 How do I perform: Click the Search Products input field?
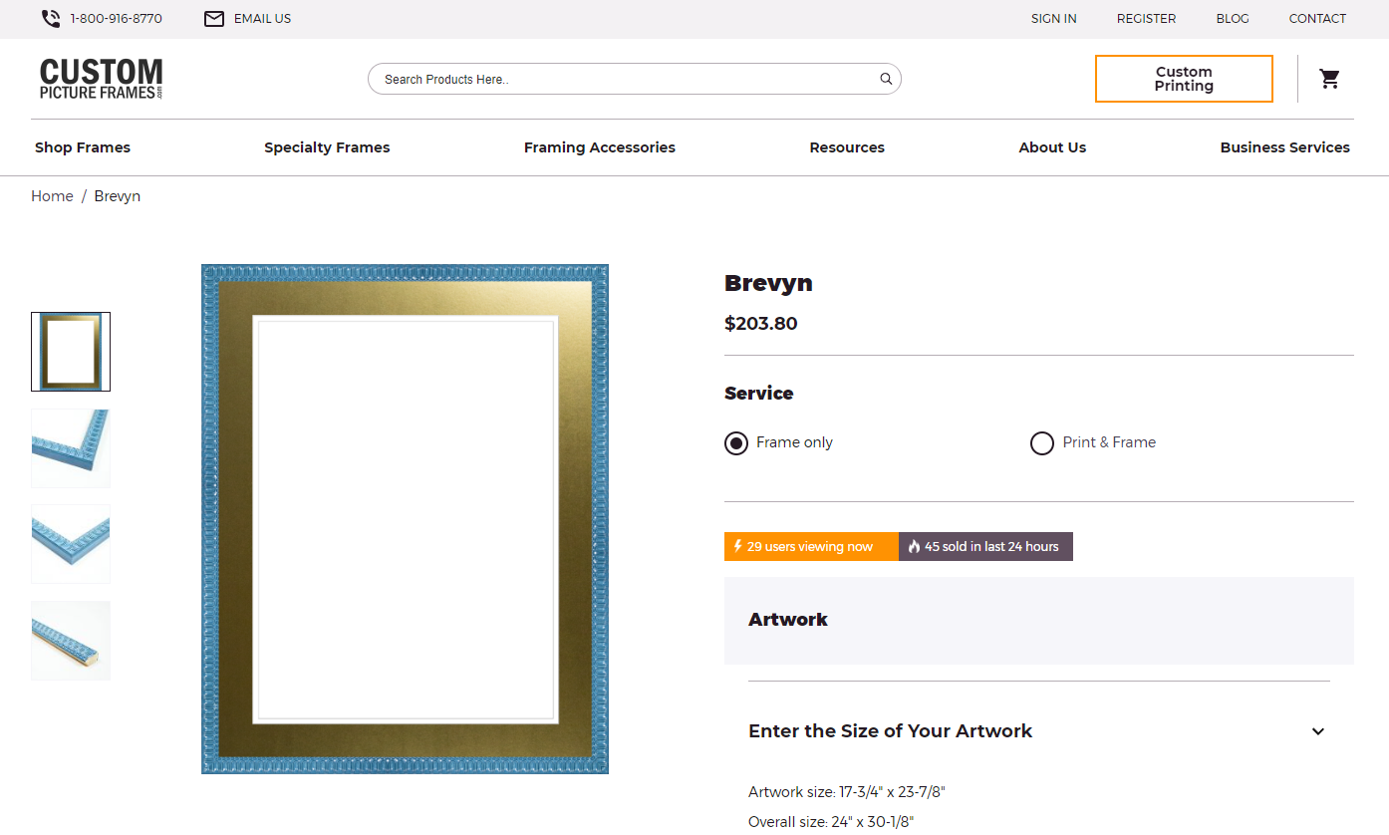(x=618, y=78)
